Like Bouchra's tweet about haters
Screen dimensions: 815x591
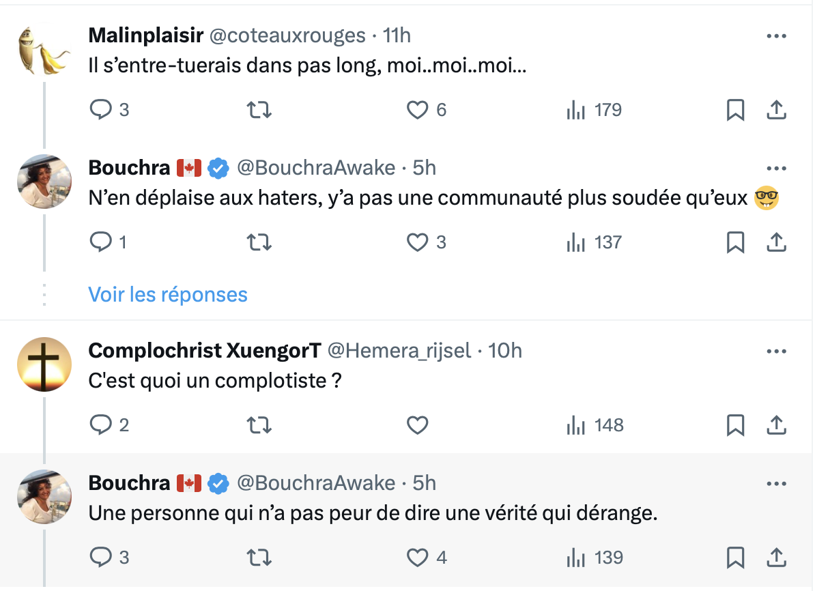[417, 242]
